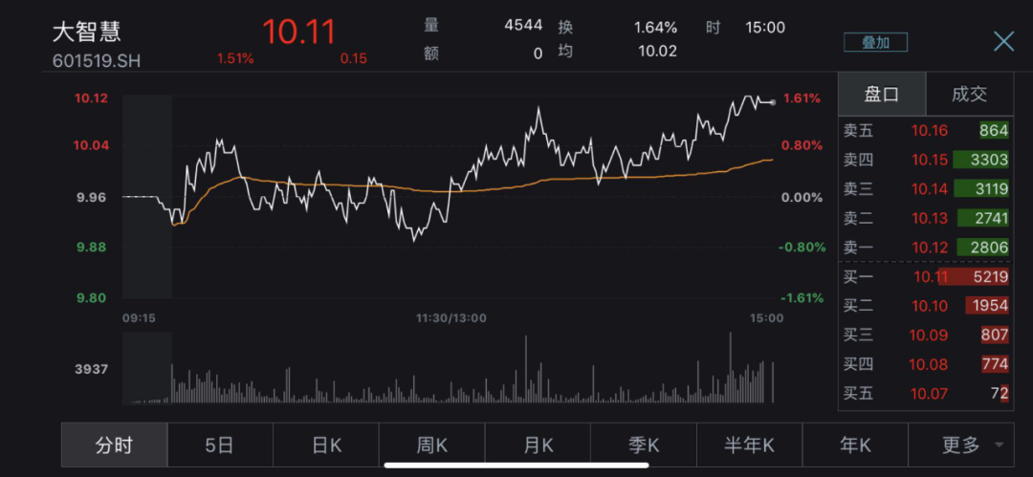Switch to the 成交 tab
The width and height of the screenshot is (1033, 477).
[969, 95]
